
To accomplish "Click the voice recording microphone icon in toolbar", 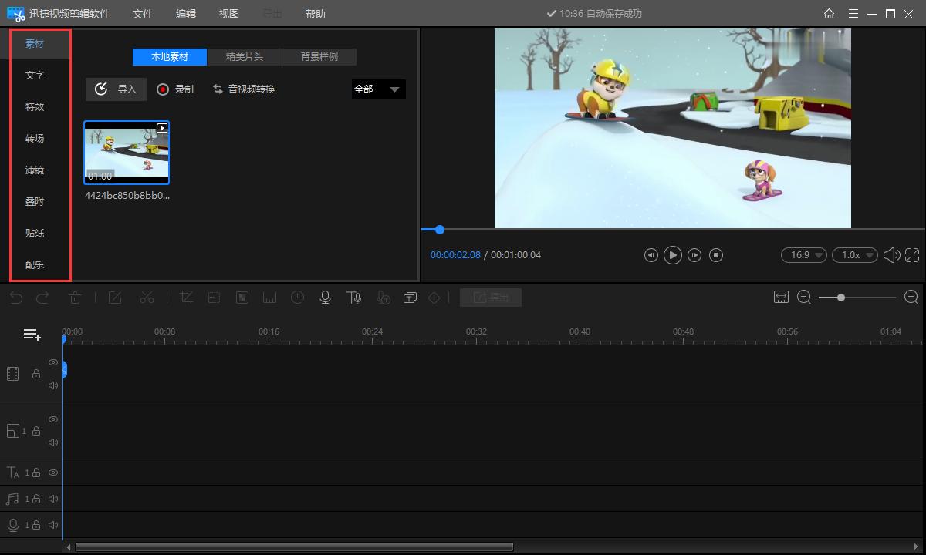I will pyautogui.click(x=325, y=298).
